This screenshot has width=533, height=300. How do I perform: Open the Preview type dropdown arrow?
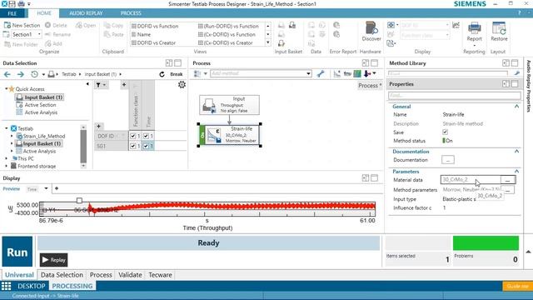[x=46, y=188]
